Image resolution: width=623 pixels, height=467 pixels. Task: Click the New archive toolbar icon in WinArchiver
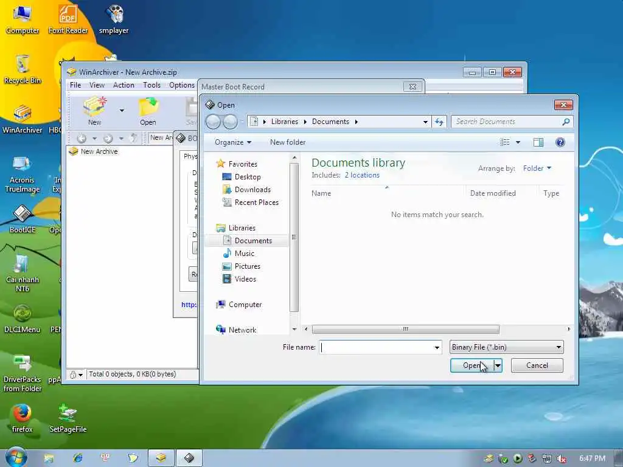(x=94, y=111)
